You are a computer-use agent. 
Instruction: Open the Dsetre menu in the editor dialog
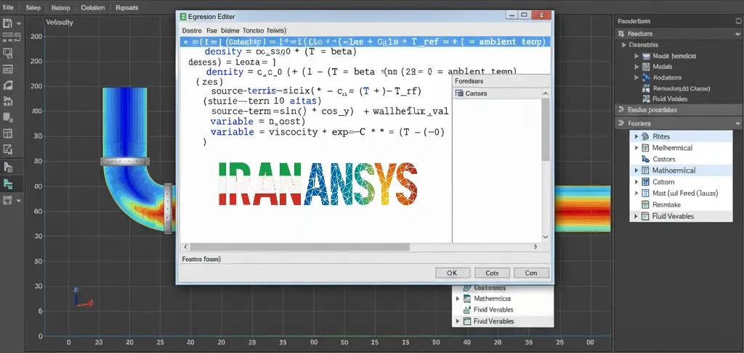192,30
